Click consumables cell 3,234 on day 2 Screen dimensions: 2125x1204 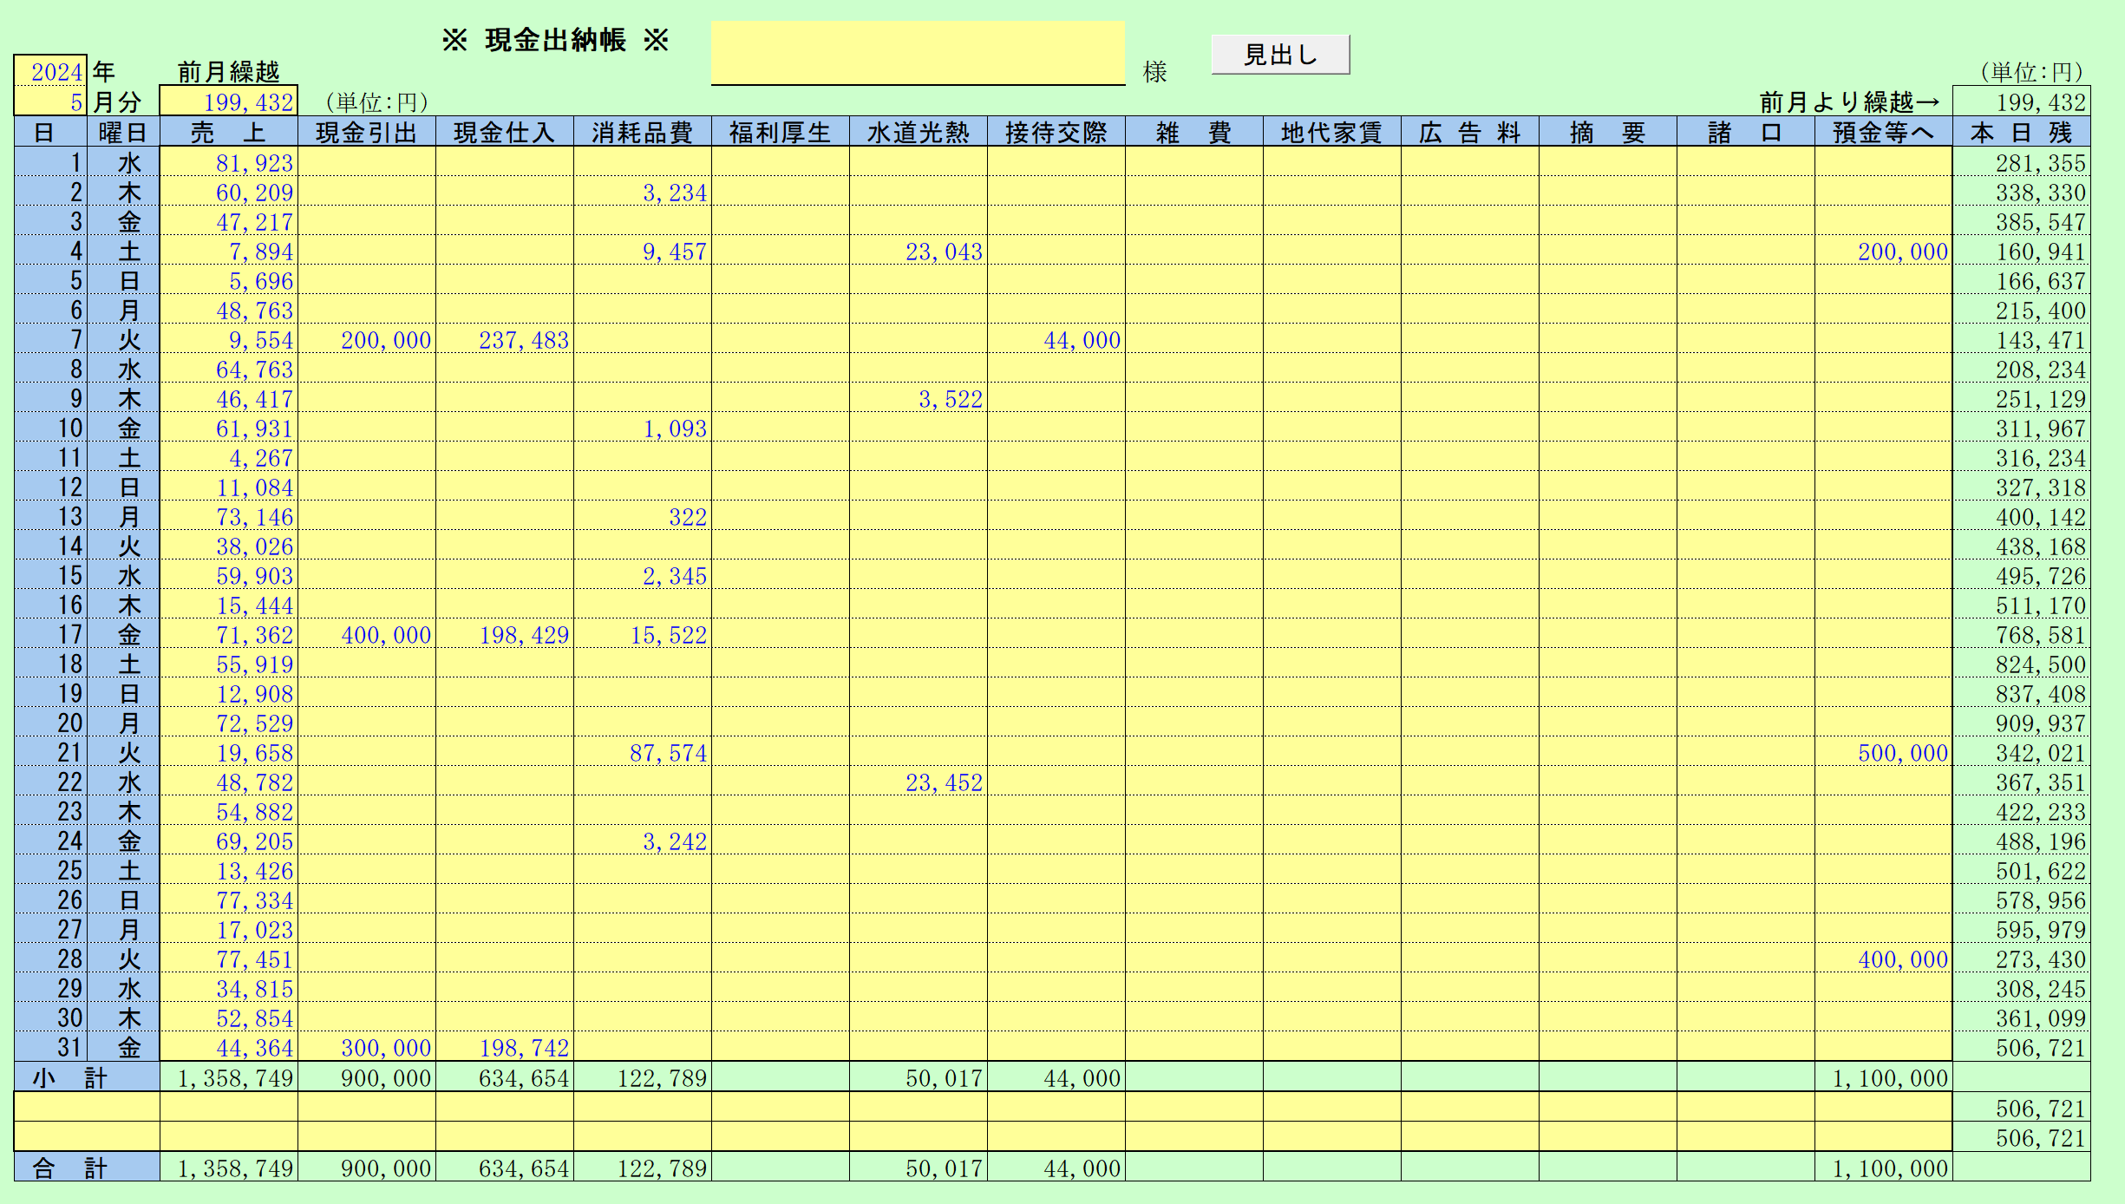(x=643, y=192)
